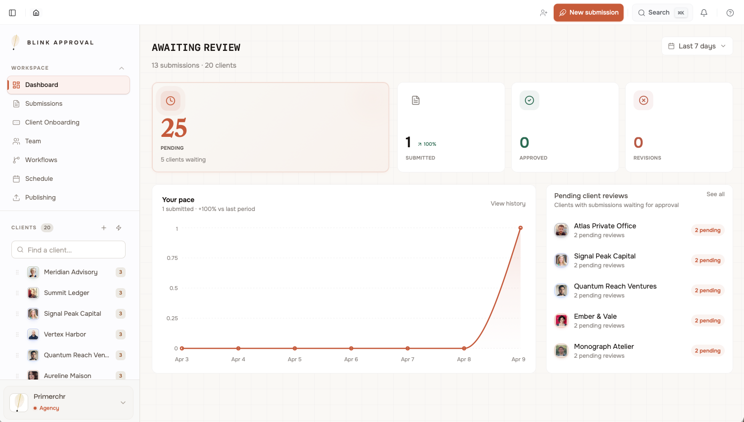
Task: Open the notifications bell
Action: pos(703,13)
